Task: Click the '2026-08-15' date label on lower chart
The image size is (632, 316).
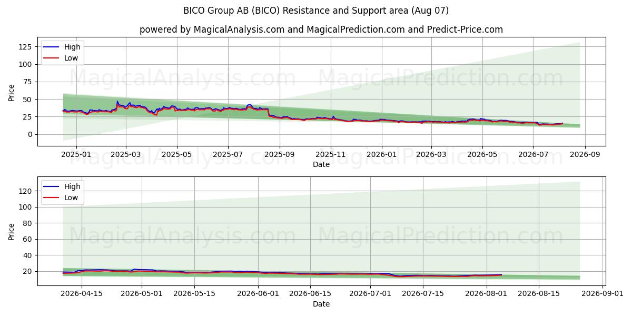Action: click(539, 294)
